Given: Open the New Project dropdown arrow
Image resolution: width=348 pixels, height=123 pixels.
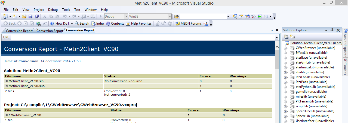Looking at the screenshot, I should click(10, 16).
